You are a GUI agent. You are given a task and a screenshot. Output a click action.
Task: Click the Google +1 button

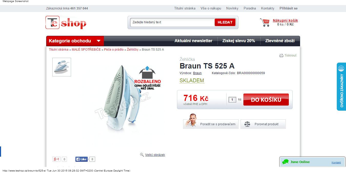(56, 159)
